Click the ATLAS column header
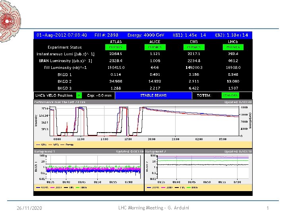 (116, 42)
